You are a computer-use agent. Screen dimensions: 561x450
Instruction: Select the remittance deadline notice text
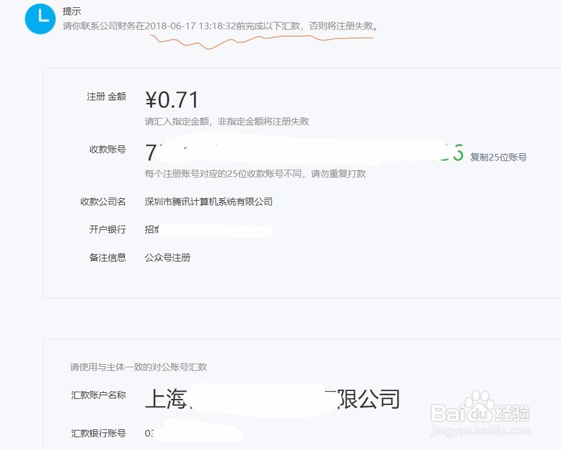click(220, 26)
